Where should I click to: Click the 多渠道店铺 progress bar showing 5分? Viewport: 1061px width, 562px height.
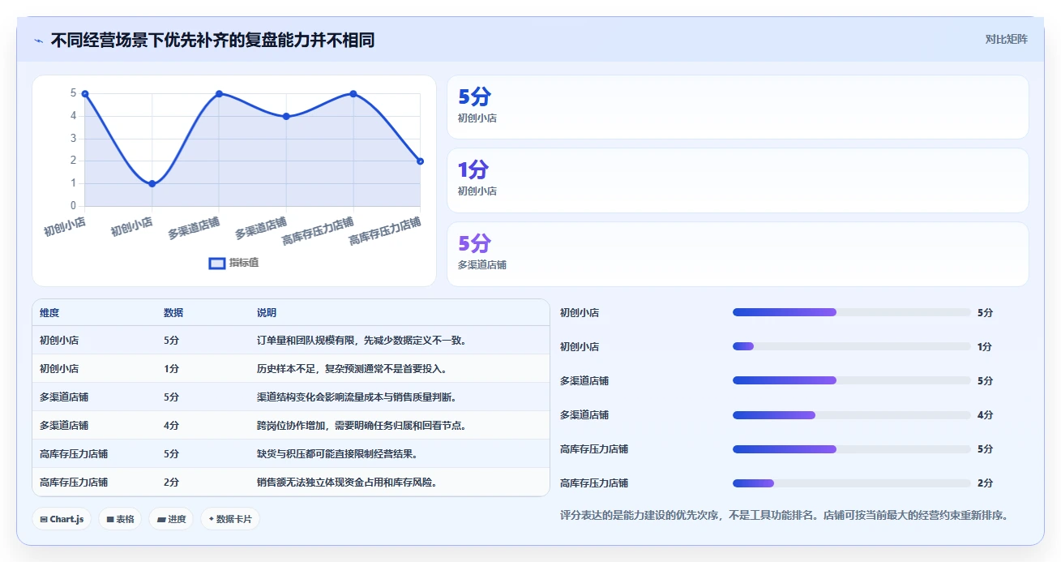click(x=851, y=380)
